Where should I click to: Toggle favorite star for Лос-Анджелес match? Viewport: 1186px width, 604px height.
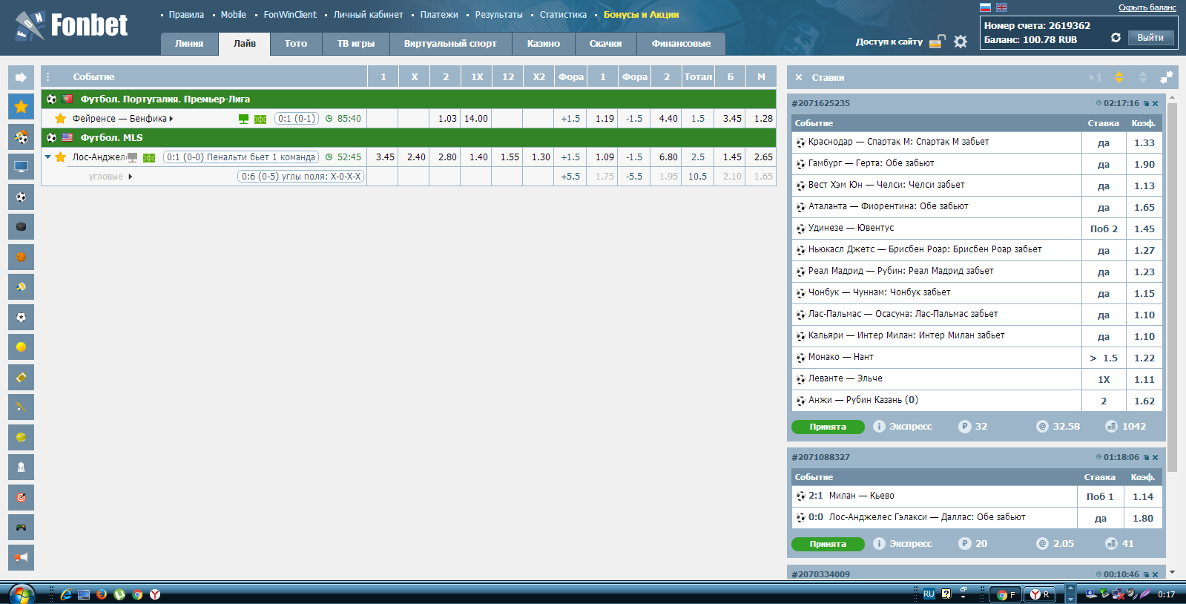coord(61,157)
